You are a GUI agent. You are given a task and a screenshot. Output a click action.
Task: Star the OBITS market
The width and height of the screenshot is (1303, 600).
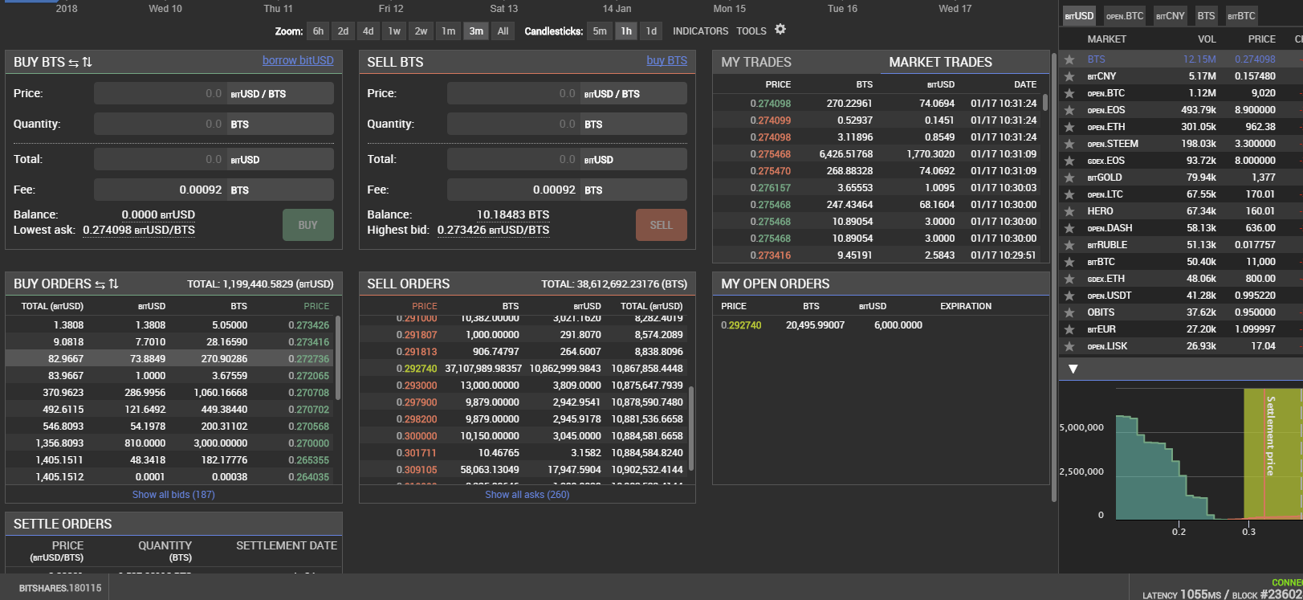(x=1069, y=312)
